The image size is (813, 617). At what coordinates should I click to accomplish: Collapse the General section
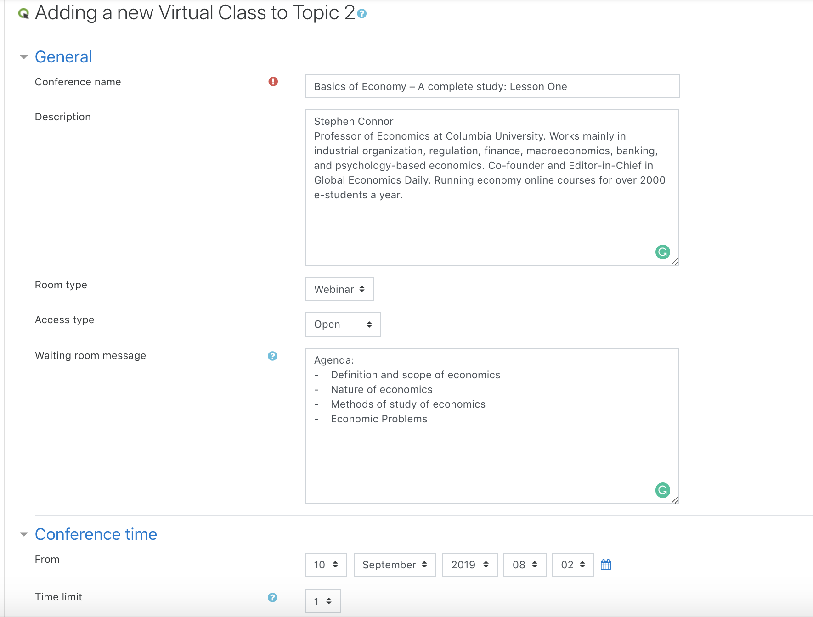pyautogui.click(x=23, y=56)
